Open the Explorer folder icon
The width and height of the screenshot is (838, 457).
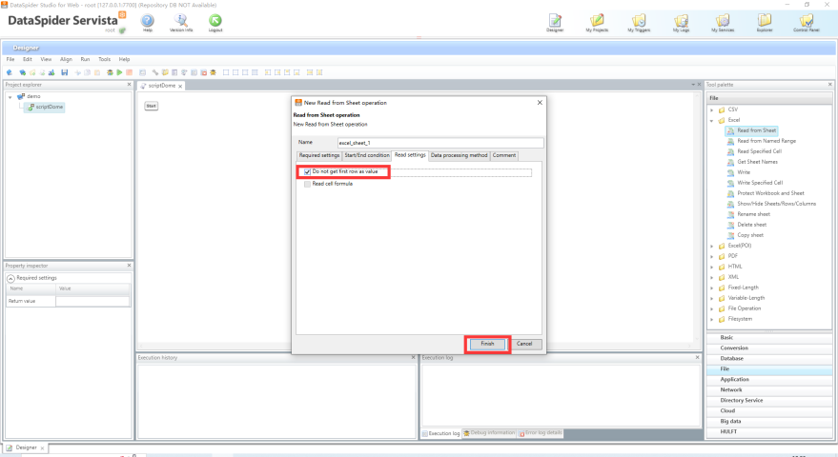pos(765,21)
